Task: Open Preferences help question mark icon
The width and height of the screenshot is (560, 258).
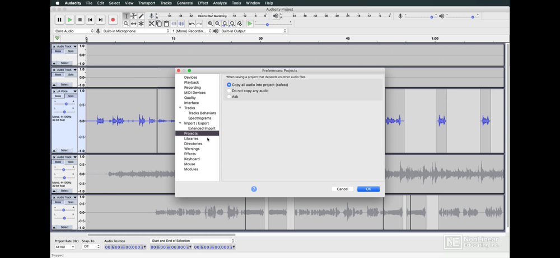Action: tap(254, 189)
